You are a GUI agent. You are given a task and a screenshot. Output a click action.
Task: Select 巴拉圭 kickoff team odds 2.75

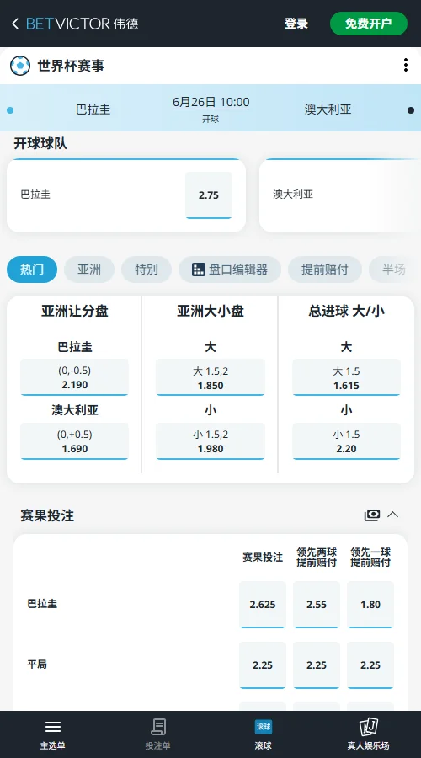(x=209, y=195)
